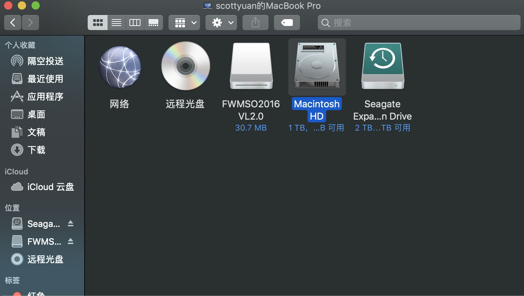Select 远程光盘 in the sidebar
524x296 pixels.
click(x=42, y=259)
